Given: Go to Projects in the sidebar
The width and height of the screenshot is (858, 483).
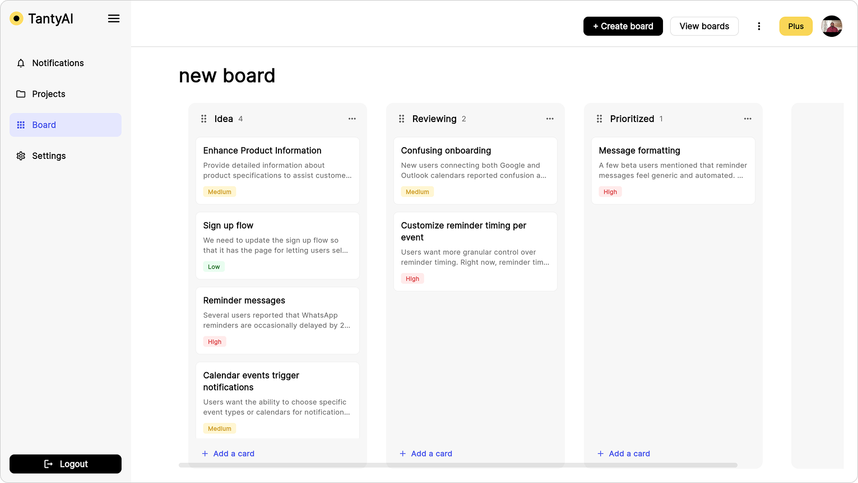Looking at the screenshot, I should (x=49, y=94).
